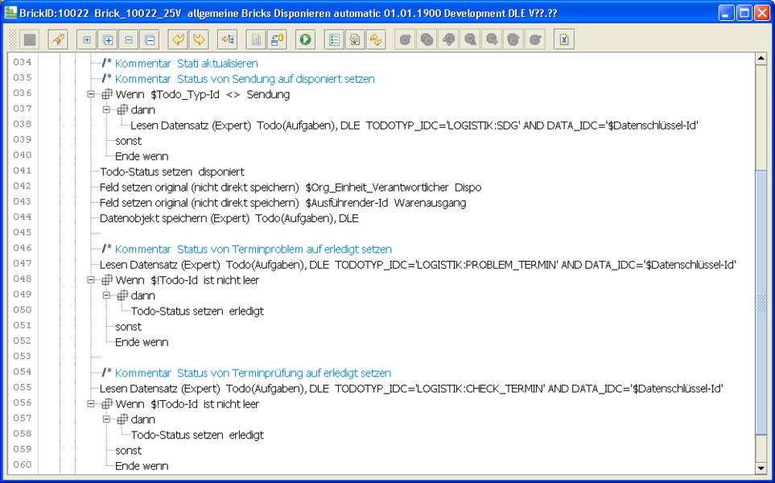
Task: Collapse the 'Wenn $!Todo-Id' node on line 048
Action: coord(92,280)
